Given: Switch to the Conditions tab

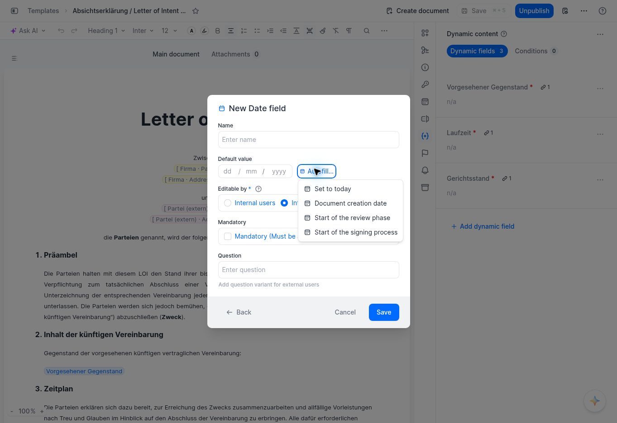Looking at the screenshot, I should (536, 51).
